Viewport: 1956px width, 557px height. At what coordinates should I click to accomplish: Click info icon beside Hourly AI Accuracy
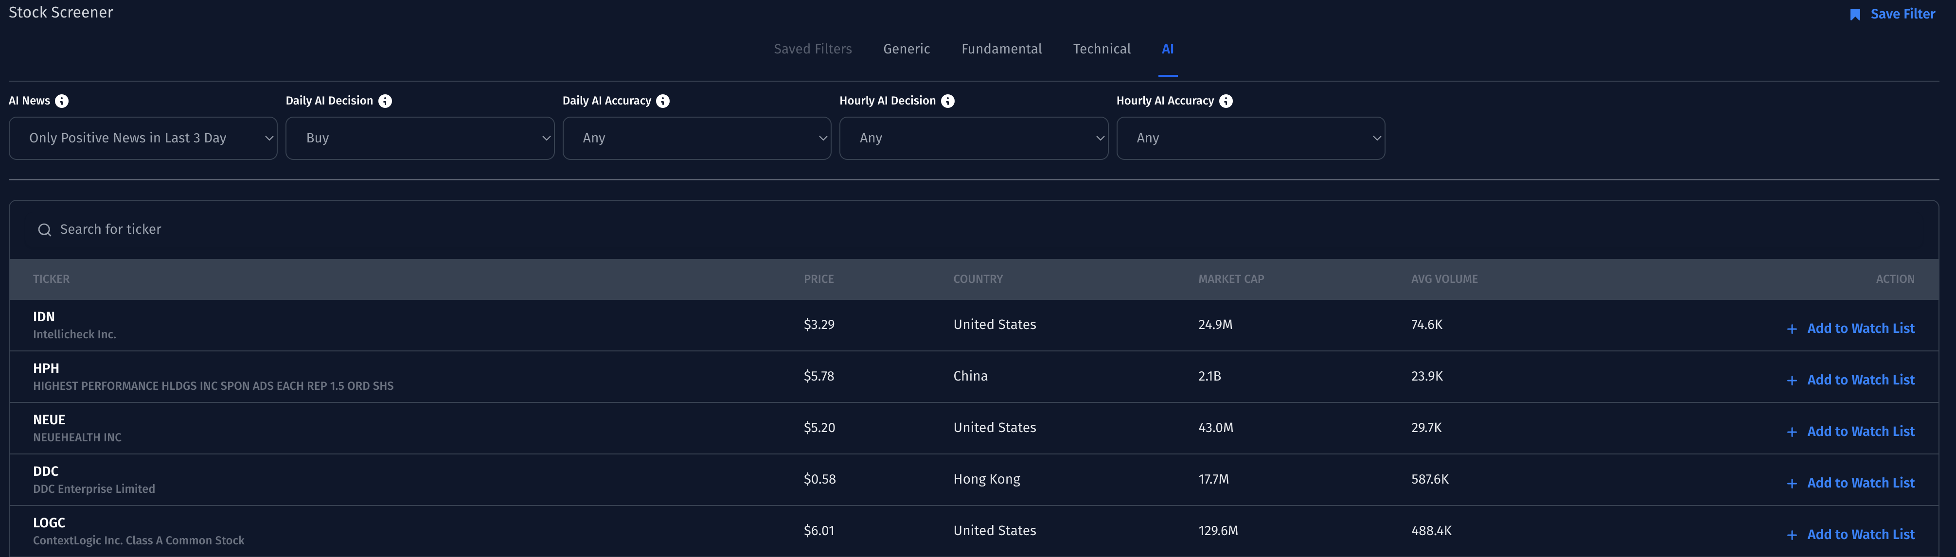tap(1226, 101)
